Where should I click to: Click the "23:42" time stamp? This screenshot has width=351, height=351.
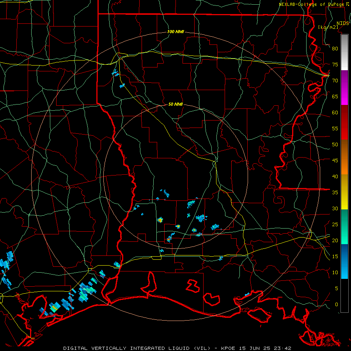(x=282, y=348)
